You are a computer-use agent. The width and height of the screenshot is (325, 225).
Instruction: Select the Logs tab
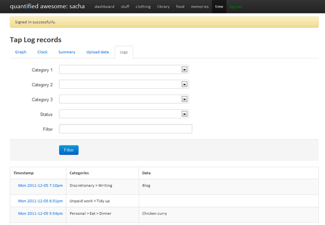[x=124, y=52]
